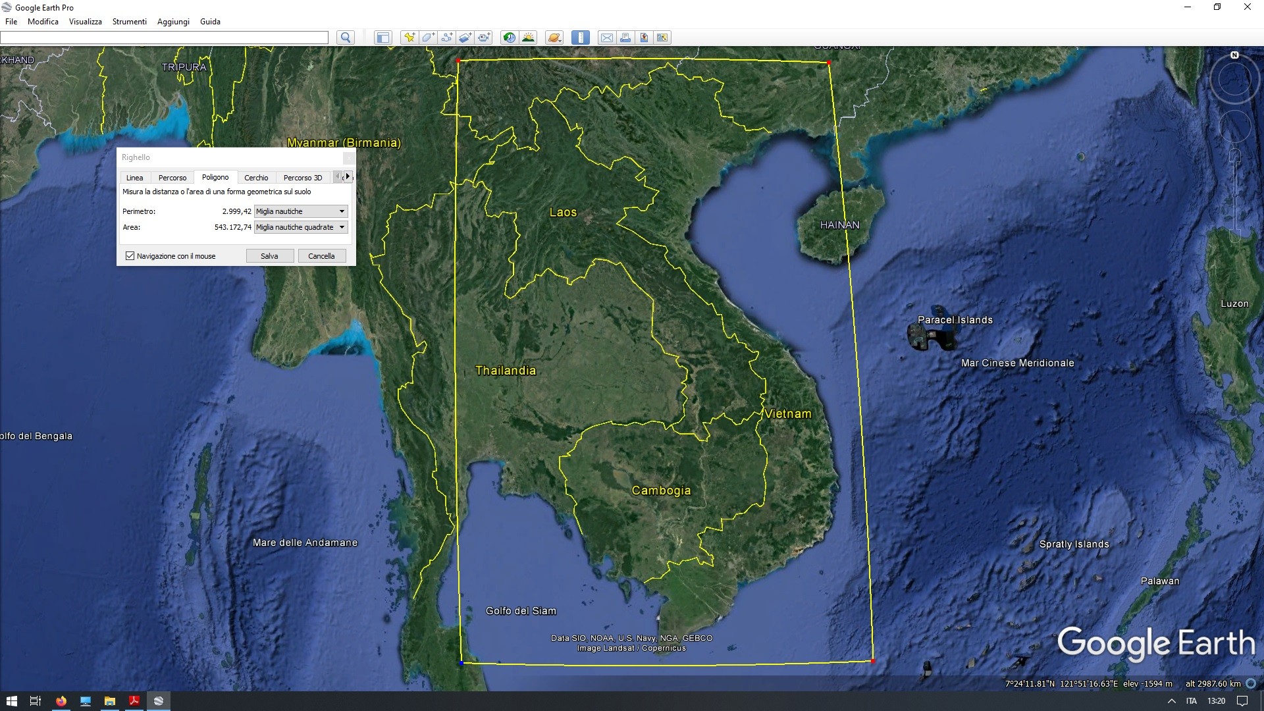Open the Aggiungi menu

tap(173, 22)
